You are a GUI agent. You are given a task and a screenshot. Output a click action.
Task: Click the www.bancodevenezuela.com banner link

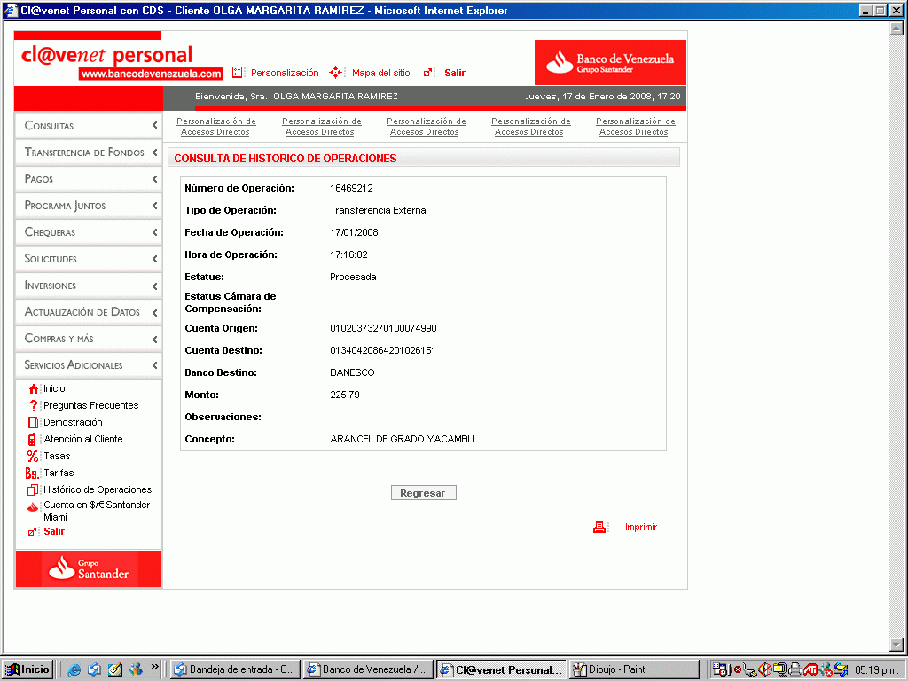pos(151,74)
